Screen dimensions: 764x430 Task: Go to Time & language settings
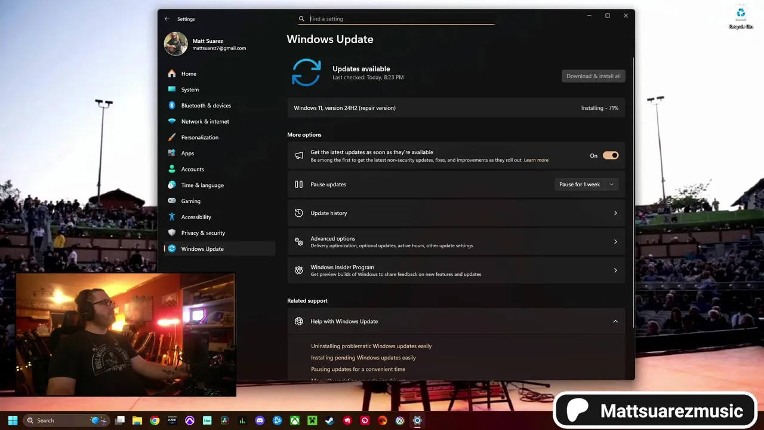219,185
